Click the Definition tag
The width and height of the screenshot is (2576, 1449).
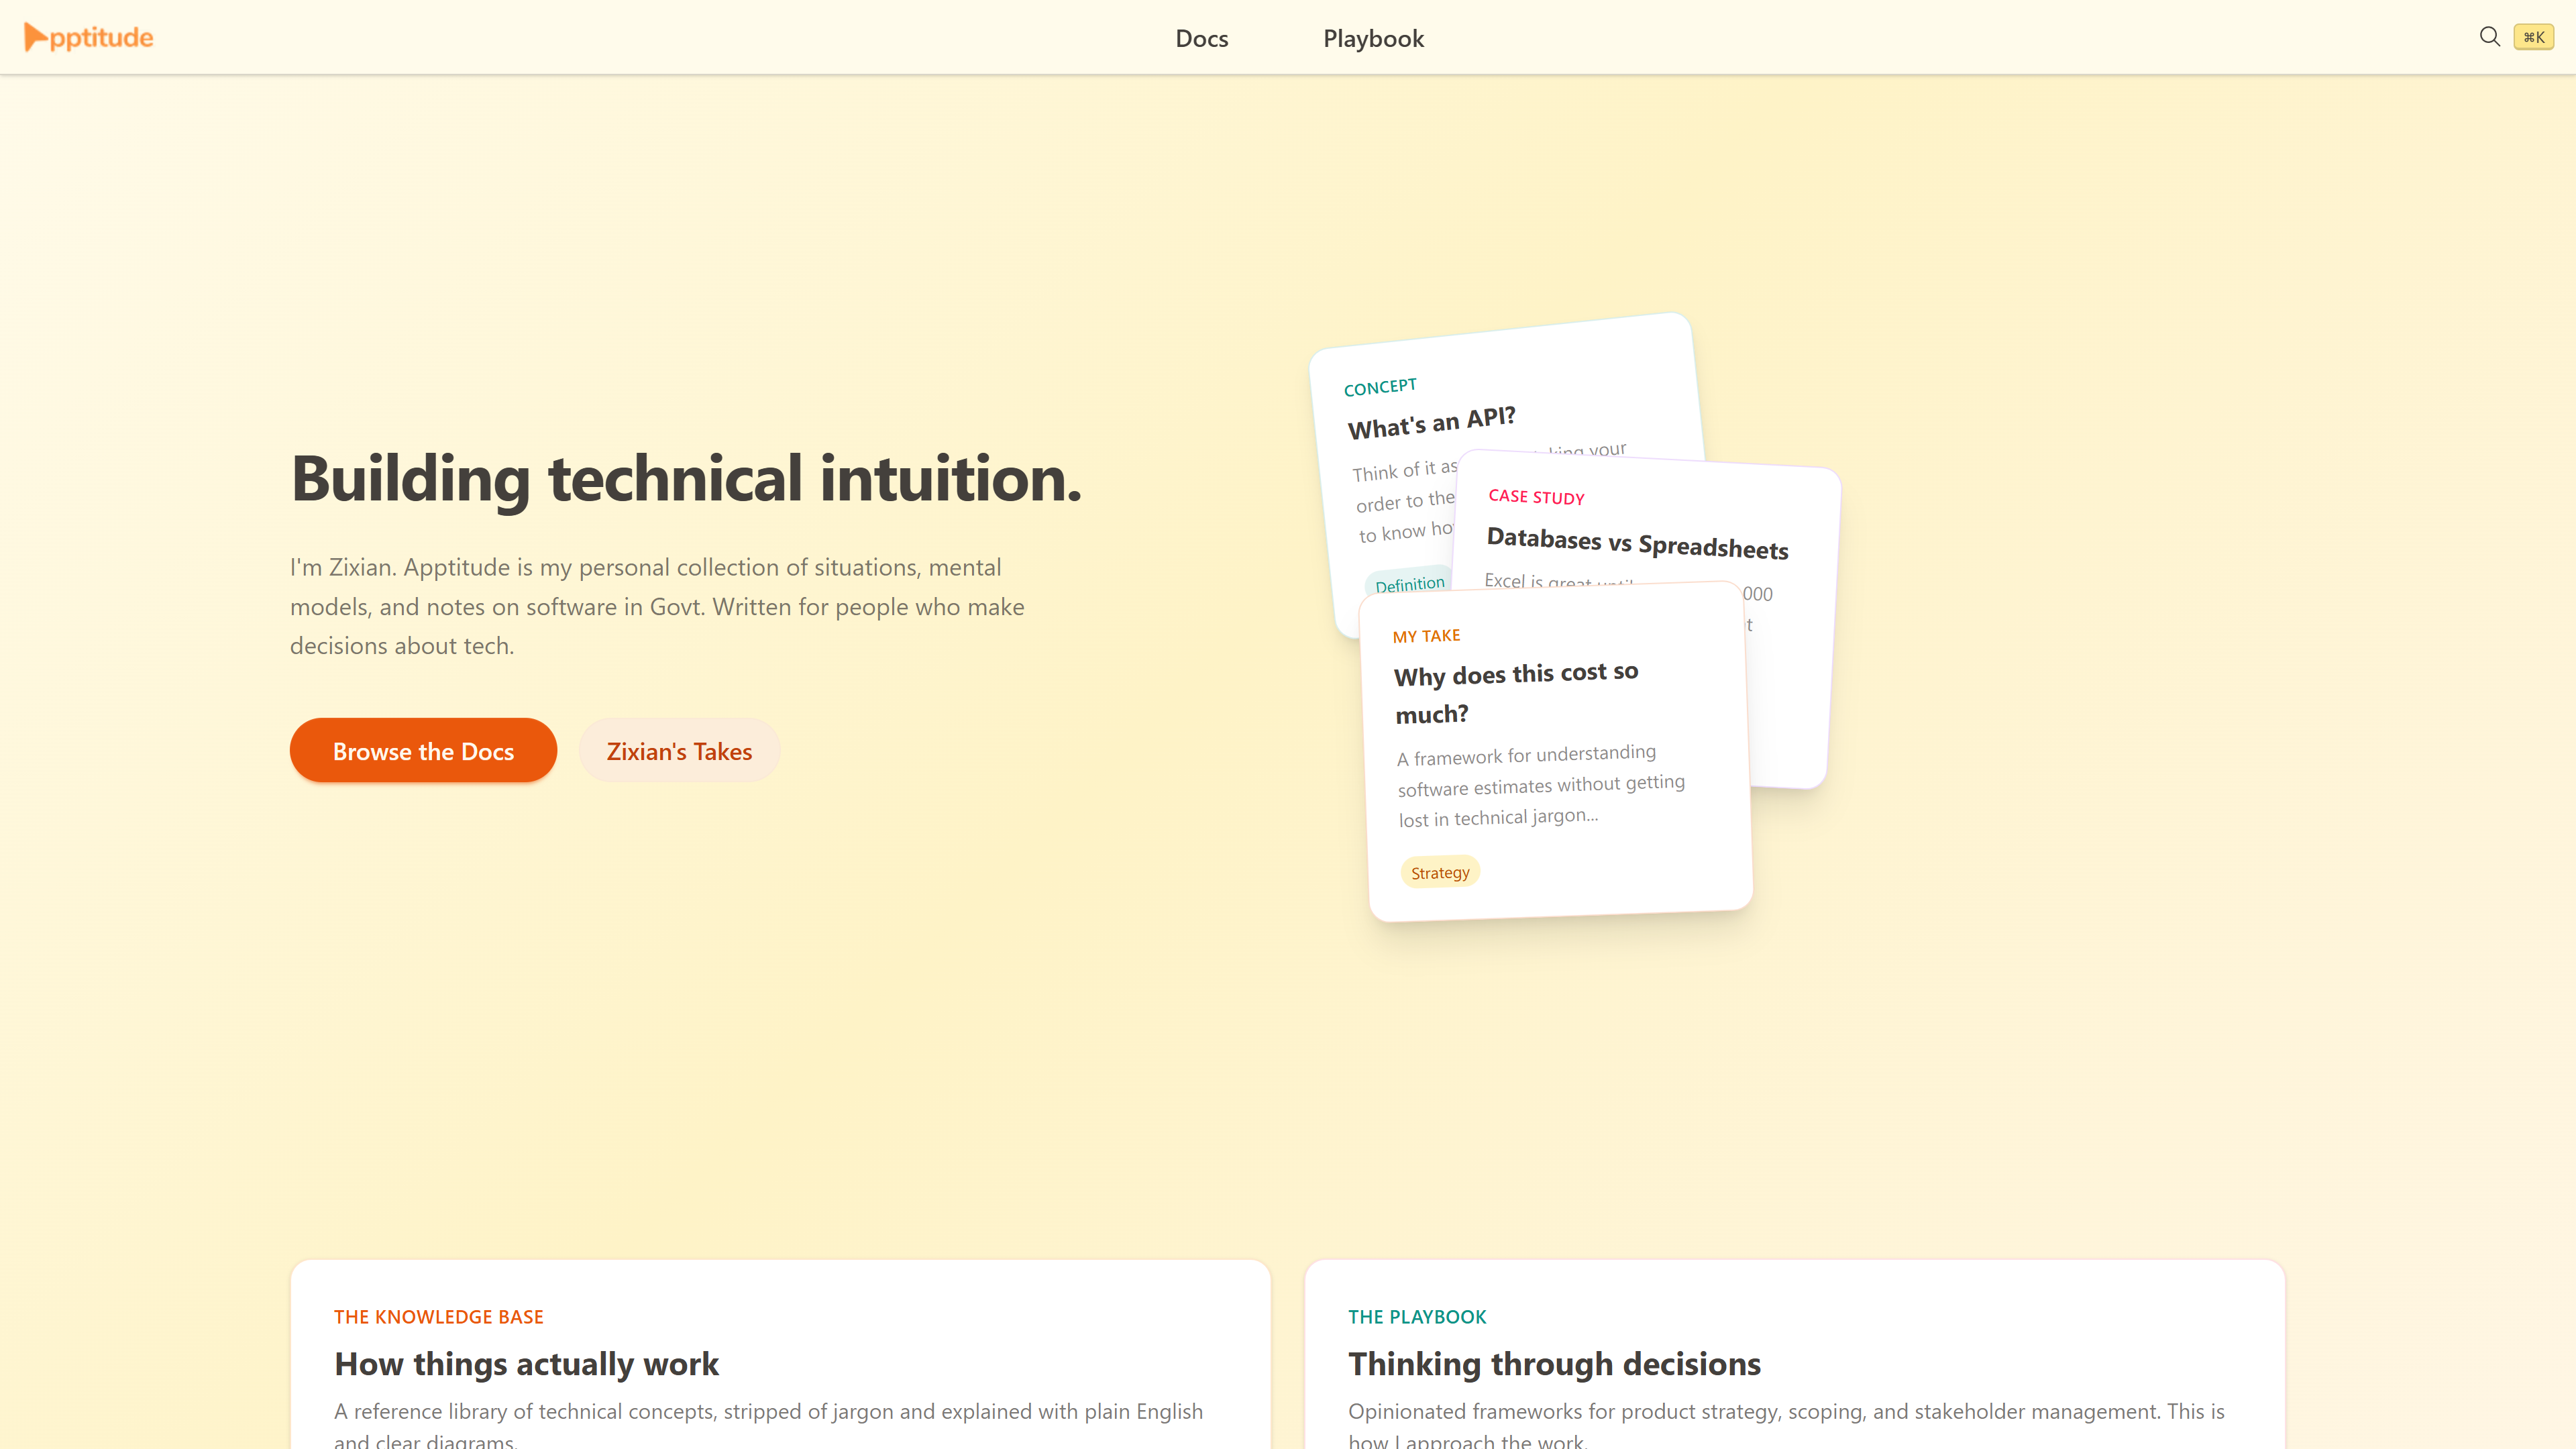coord(1409,584)
